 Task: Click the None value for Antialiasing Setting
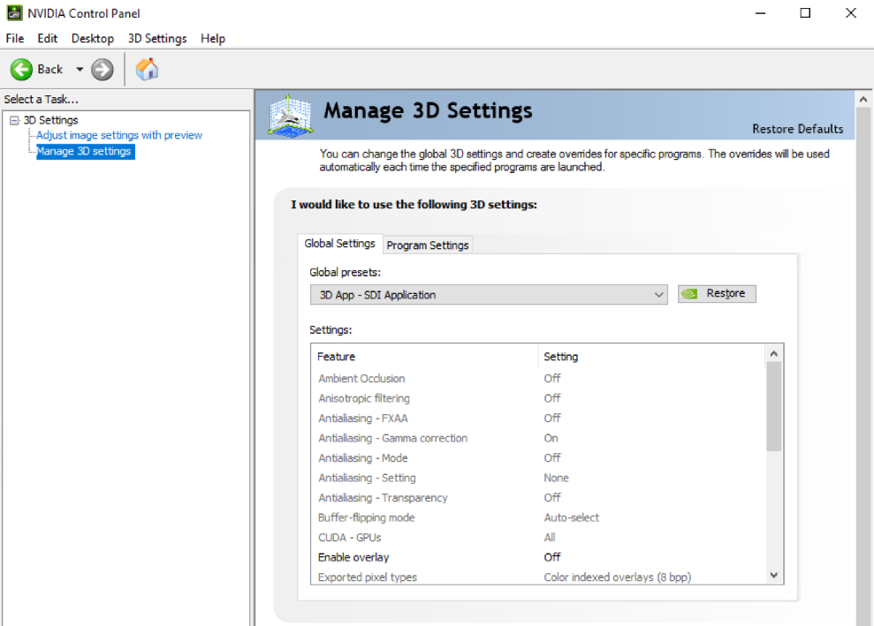pyautogui.click(x=556, y=478)
